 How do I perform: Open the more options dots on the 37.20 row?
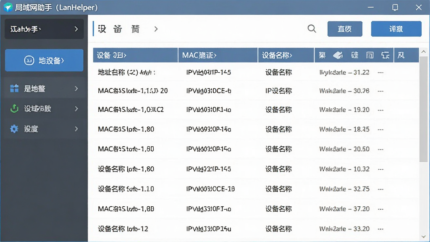pos(380,209)
